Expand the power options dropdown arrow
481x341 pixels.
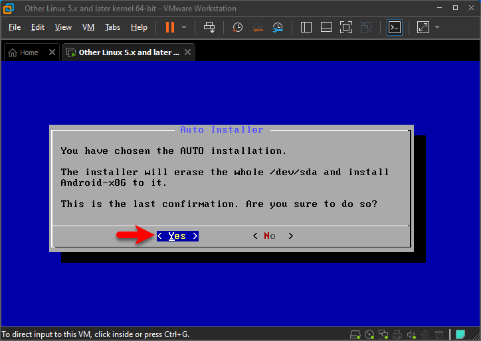[x=184, y=27]
